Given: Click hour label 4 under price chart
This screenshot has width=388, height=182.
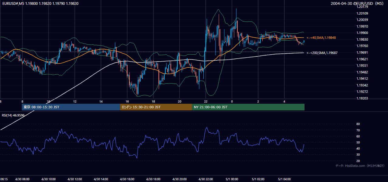Looking at the screenshot, I should coord(284,102).
